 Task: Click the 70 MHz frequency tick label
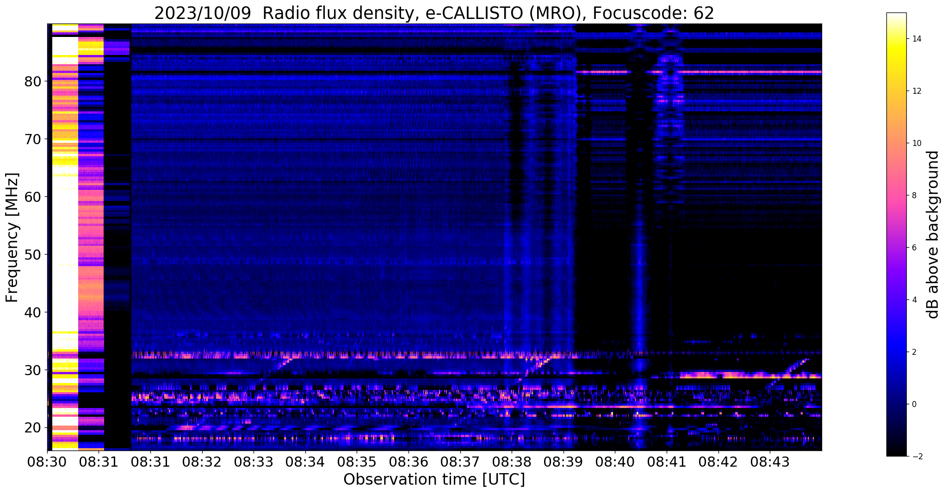click(33, 139)
